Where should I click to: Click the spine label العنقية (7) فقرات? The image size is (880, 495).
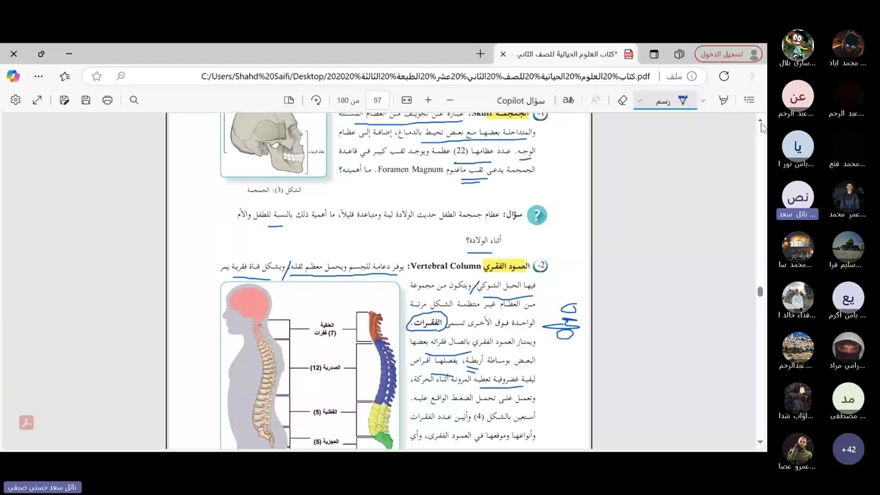(x=325, y=329)
